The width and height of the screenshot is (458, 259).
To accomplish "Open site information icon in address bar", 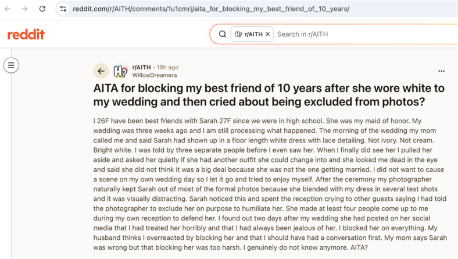I will [x=63, y=9].
